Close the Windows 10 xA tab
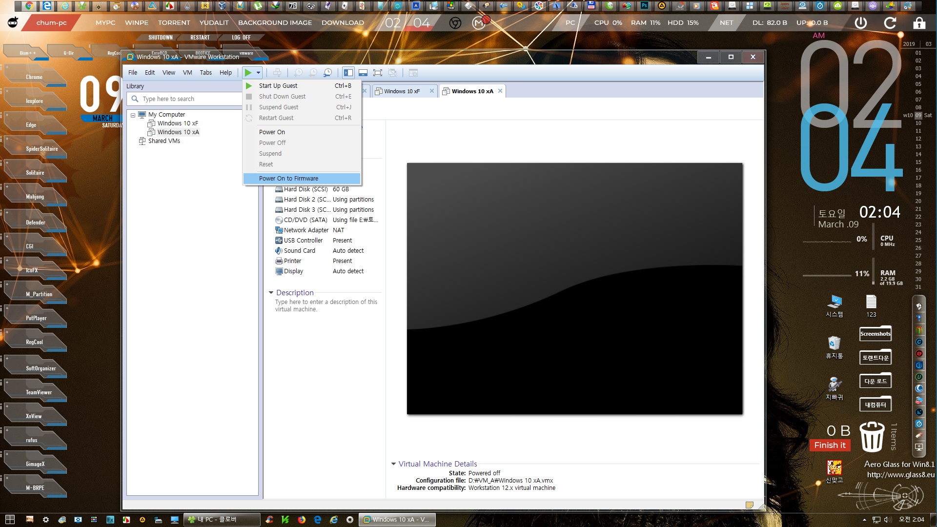Image resolution: width=937 pixels, height=527 pixels. [500, 91]
